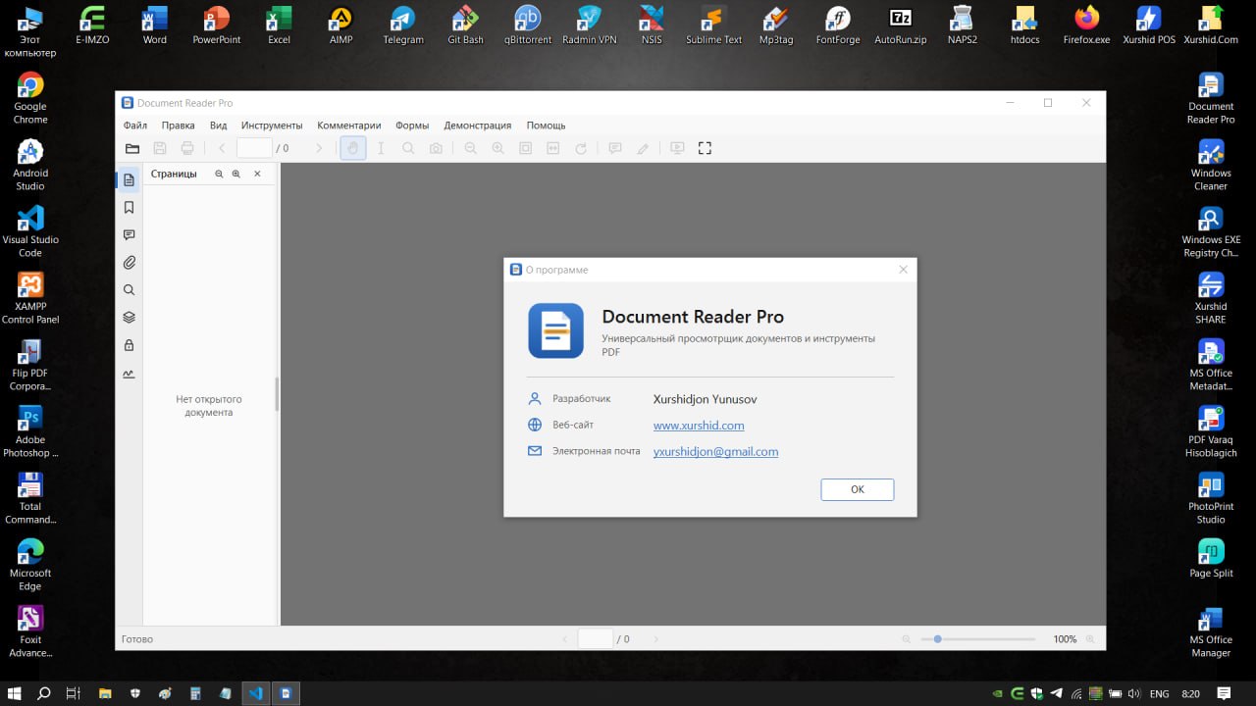Zoom in thumbnails in Страницы panel

235,174
